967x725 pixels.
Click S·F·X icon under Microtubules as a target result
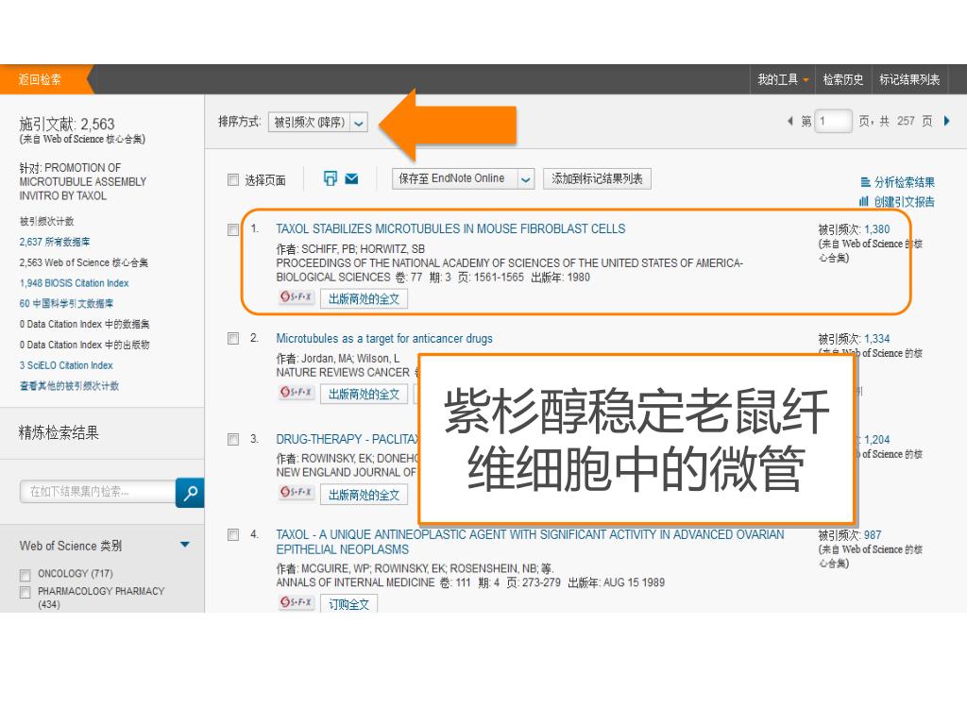click(296, 392)
